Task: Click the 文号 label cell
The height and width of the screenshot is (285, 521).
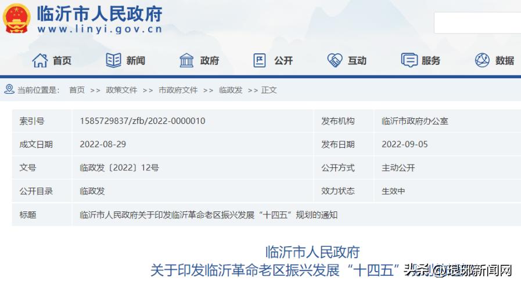Action: tap(42, 167)
